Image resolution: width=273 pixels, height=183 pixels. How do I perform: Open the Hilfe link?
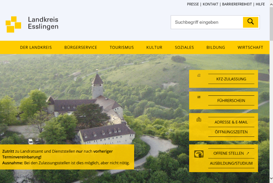point(260,4)
